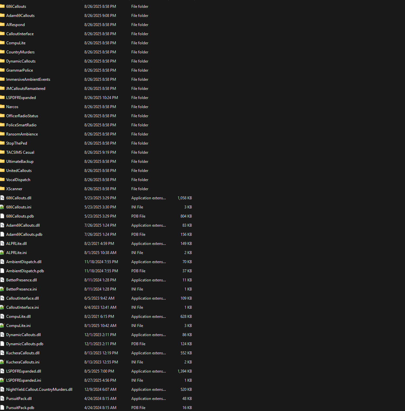Select the BetterPresence.dll file name
The width and height of the screenshot is (405, 411).
coord(22,280)
